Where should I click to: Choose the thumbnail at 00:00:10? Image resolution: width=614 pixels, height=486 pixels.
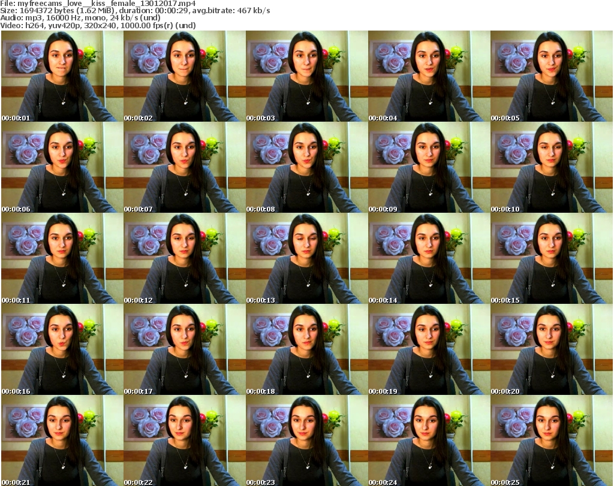(552, 167)
